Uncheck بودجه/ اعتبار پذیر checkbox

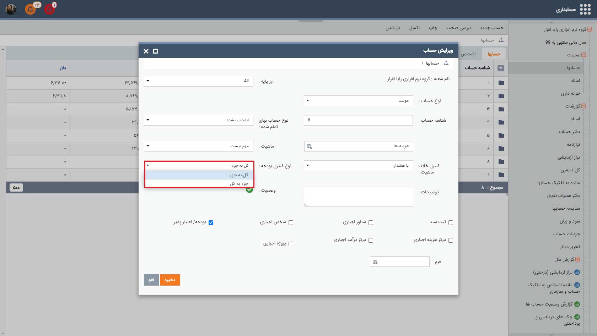(x=211, y=222)
